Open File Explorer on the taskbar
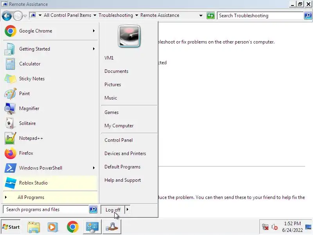The width and height of the screenshot is (313, 235). pyautogui.click(x=34, y=227)
